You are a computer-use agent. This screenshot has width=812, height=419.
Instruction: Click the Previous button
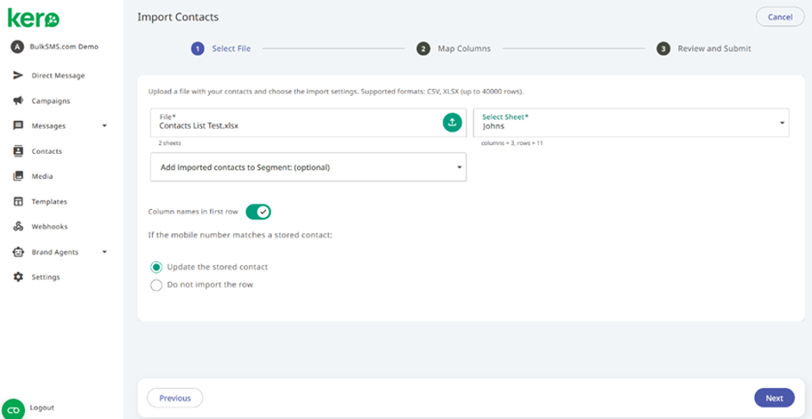pos(175,398)
